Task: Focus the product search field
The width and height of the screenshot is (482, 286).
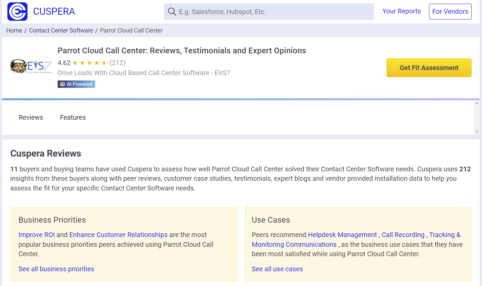Action: (x=275, y=12)
